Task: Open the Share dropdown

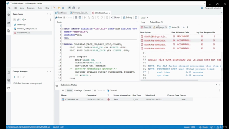Action: pyautogui.click(x=116, y=18)
